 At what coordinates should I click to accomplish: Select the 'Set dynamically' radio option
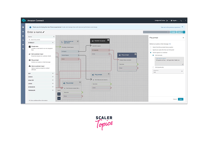click(153, 67)
